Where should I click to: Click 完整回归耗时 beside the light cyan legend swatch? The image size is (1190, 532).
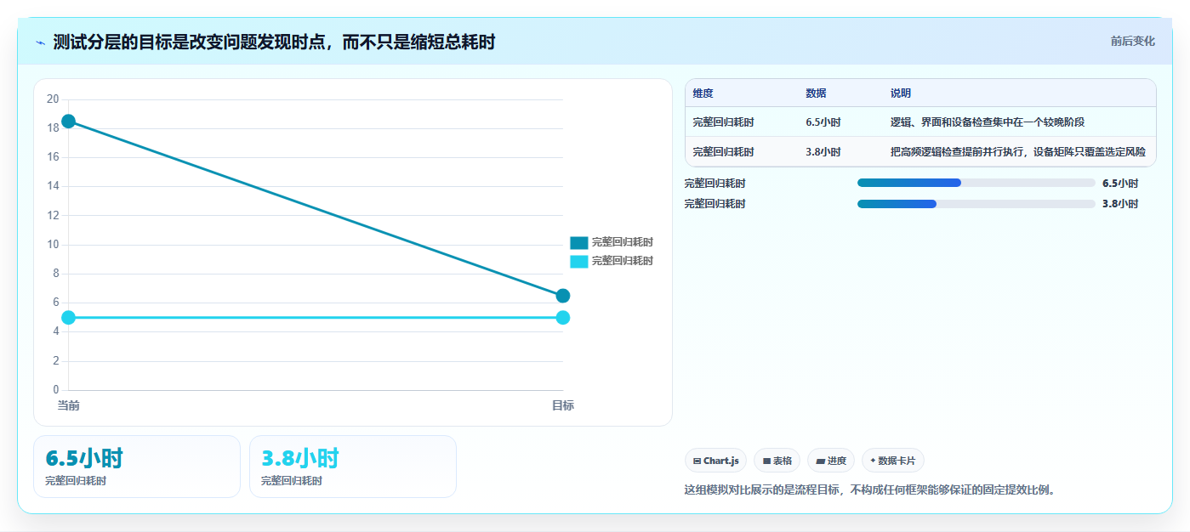point(623,261)
